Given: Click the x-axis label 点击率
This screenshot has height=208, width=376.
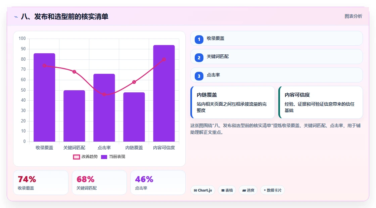Looking at the screenshot, I should pyautogui.click(x=104, y=148).
